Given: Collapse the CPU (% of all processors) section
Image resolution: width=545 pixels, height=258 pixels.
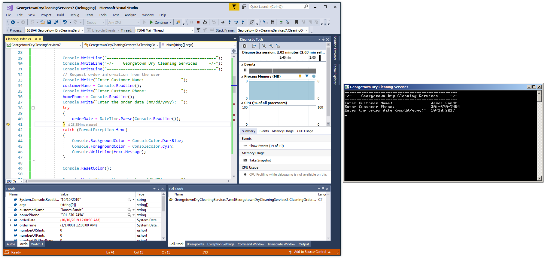Looking at the screenshot, I should [242, 103].
